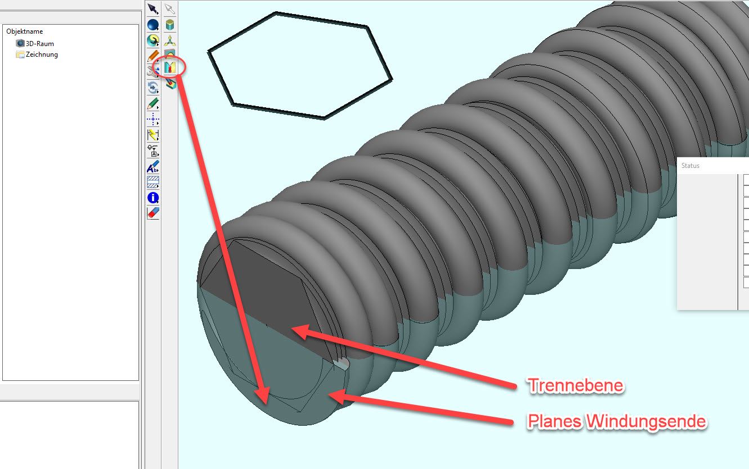Viewport: 749px width, 469px height.
Task: Click the circled zipper-style solid tool icon
Action: 170,67
